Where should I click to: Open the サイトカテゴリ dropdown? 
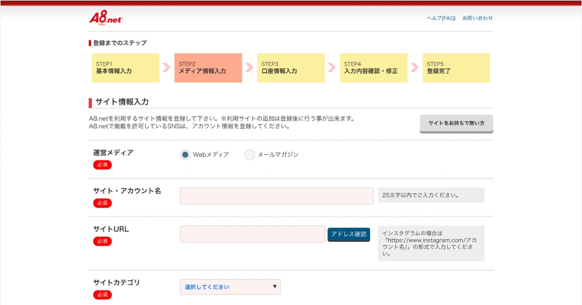pos(230,287)
